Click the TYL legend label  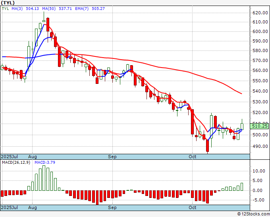(5, 9)
